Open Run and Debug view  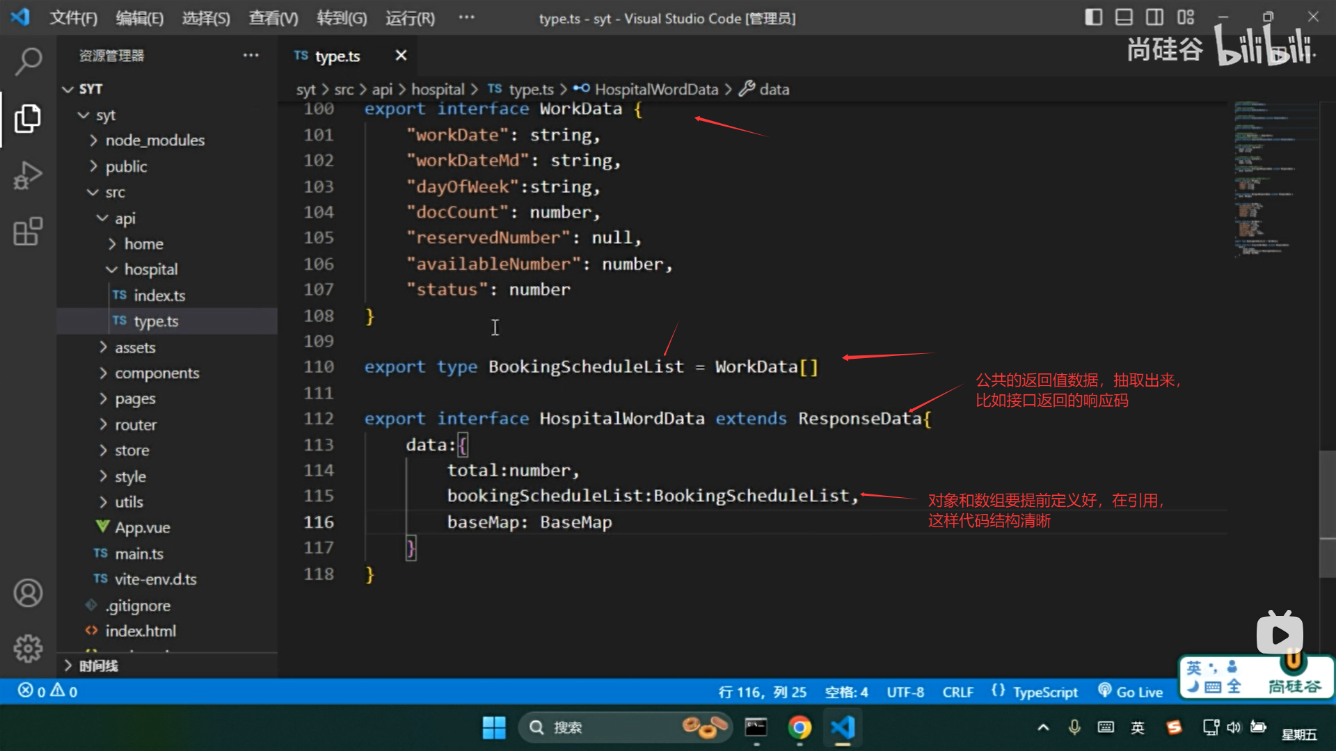[28, 175]
